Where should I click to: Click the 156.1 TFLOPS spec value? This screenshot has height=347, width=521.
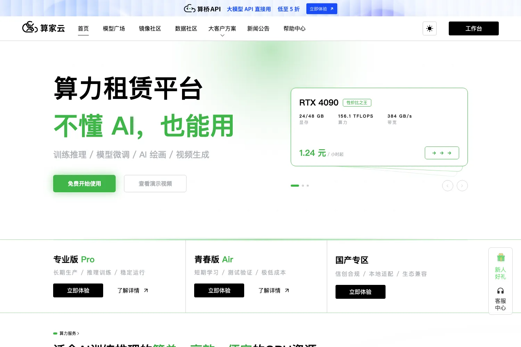[356, 116]
